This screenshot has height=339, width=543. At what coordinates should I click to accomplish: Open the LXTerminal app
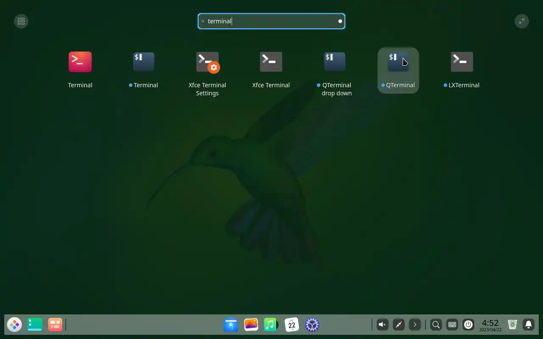(x=462, y=62)
